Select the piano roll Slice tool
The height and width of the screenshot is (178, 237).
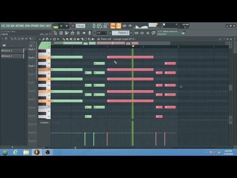[82, 39]
